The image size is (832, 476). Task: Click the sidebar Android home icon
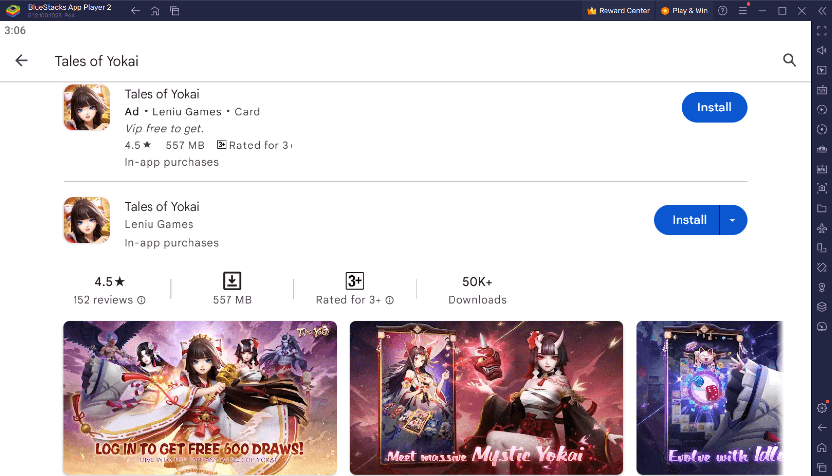[x=822, y=447]
